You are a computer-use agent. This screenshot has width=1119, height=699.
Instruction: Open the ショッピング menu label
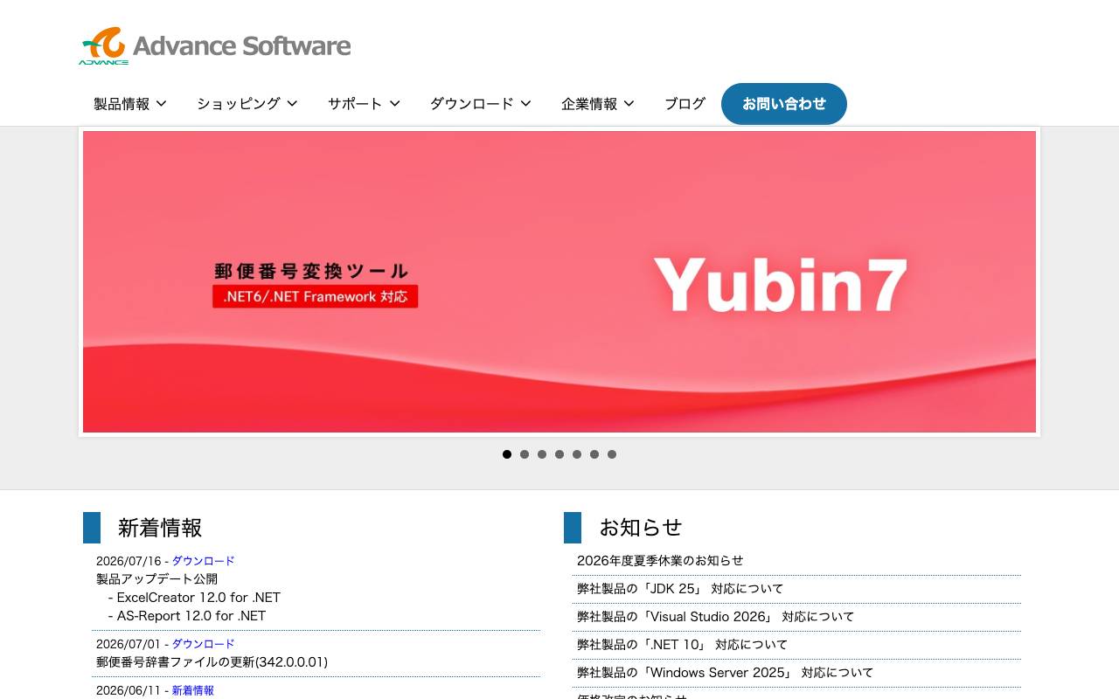tap(238, 103)
